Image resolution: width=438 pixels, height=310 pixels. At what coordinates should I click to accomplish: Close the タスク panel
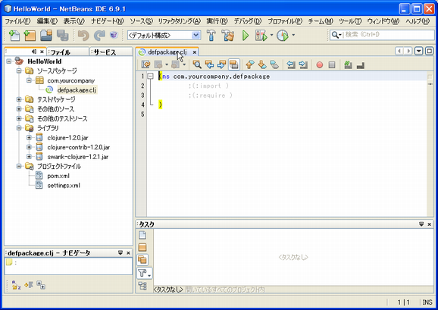coord(430,224)
